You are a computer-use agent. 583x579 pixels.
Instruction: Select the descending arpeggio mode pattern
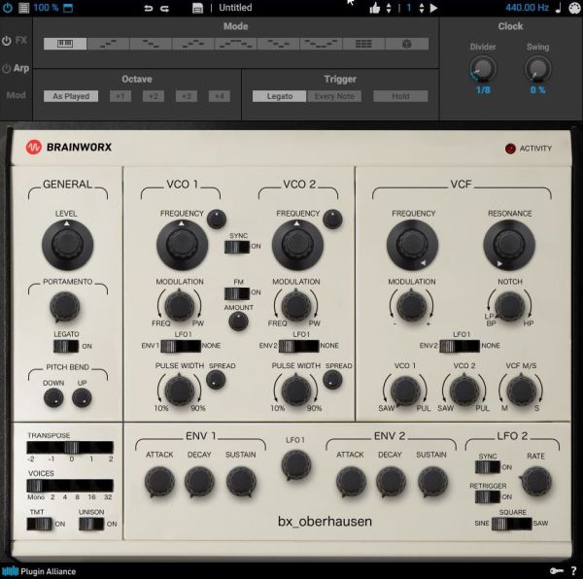tap(151, 44)
